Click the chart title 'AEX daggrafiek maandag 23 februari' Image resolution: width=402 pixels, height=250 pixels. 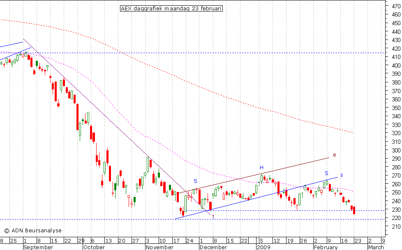pos(171,8)
